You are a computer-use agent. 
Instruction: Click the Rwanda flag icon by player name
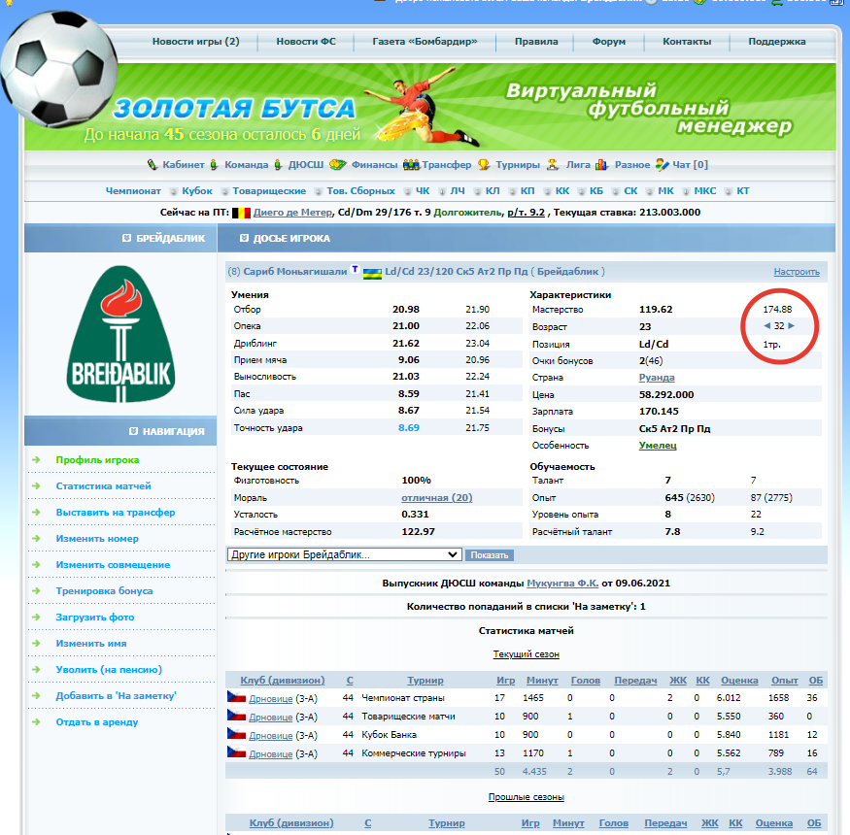(371, 272)
